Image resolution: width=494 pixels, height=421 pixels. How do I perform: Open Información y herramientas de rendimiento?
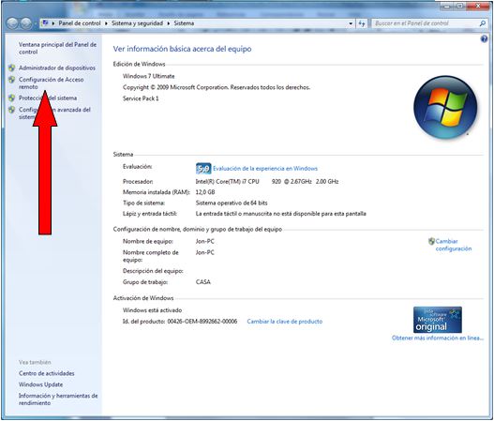point(58,399)
